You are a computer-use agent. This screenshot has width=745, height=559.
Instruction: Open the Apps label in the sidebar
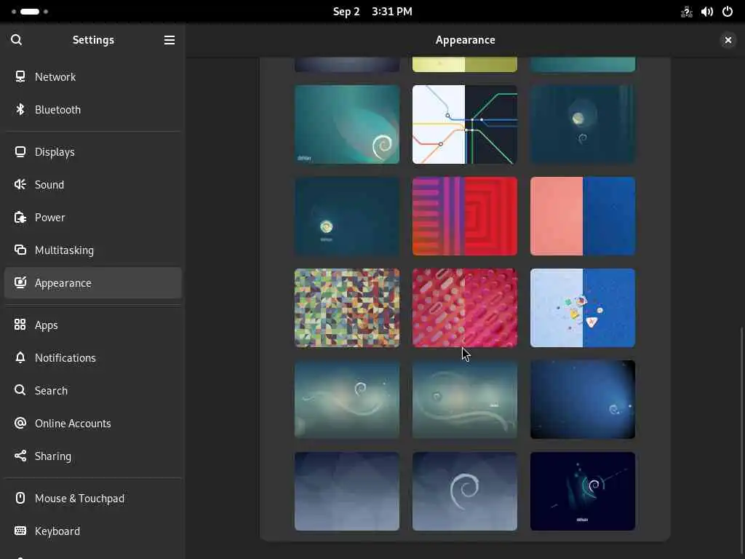coord(46,325)
